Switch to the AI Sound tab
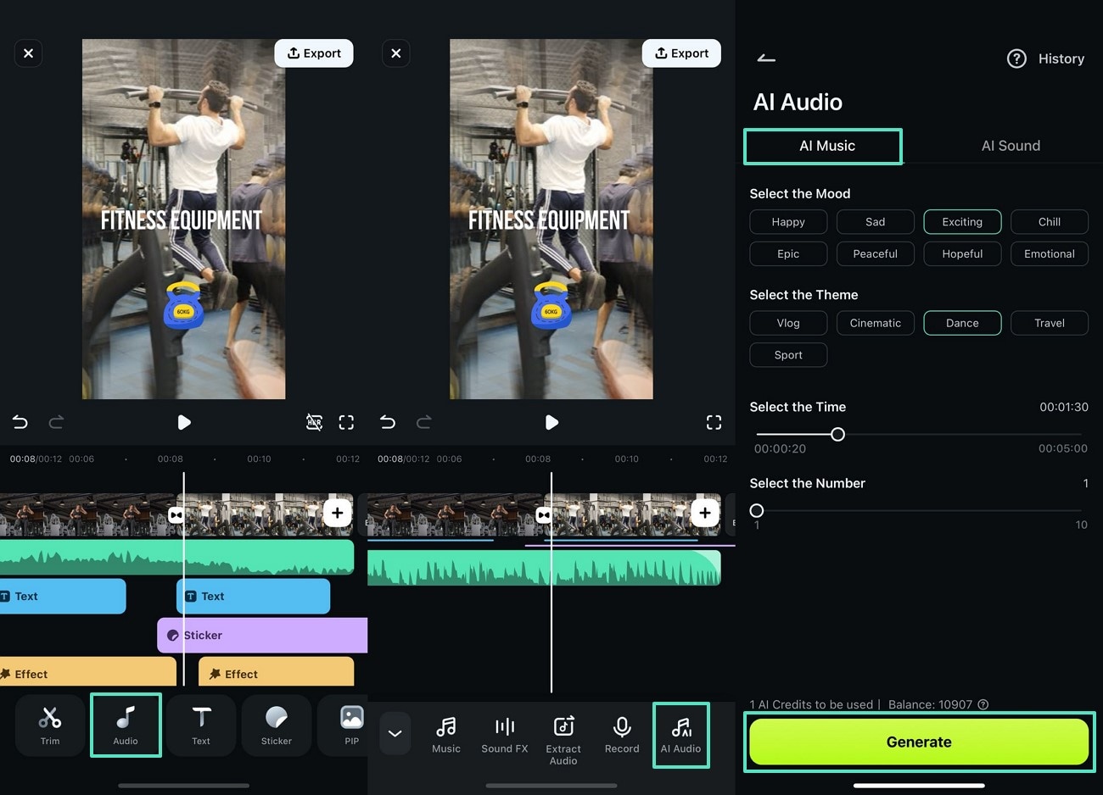Viewport: 1103px width, 795px height. pyautogui.click(x=1011, y=146)
